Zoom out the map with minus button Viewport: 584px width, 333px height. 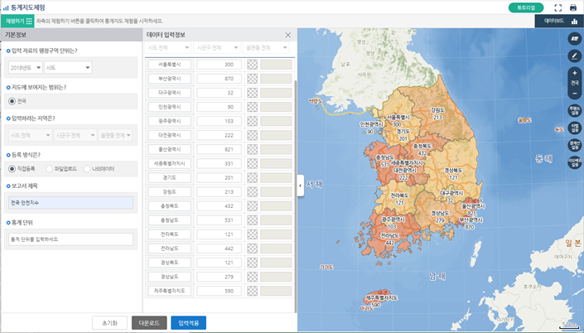tap(575, 94)
